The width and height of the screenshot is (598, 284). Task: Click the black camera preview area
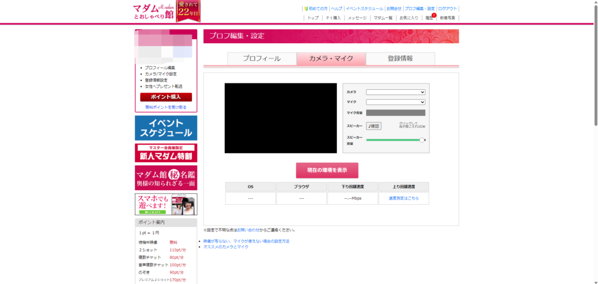tap(281, 118)
